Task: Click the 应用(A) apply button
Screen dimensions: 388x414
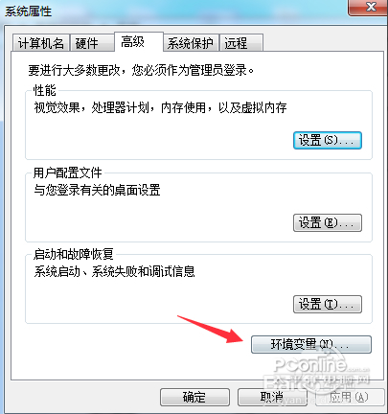Action: pos(350,398)
